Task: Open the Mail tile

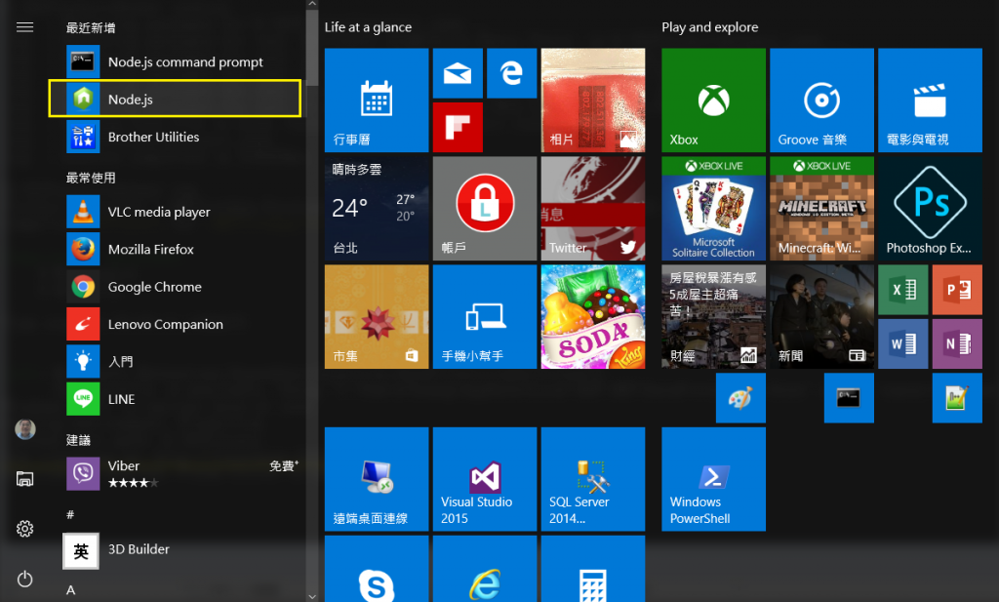Action: (x=458, y=73)
